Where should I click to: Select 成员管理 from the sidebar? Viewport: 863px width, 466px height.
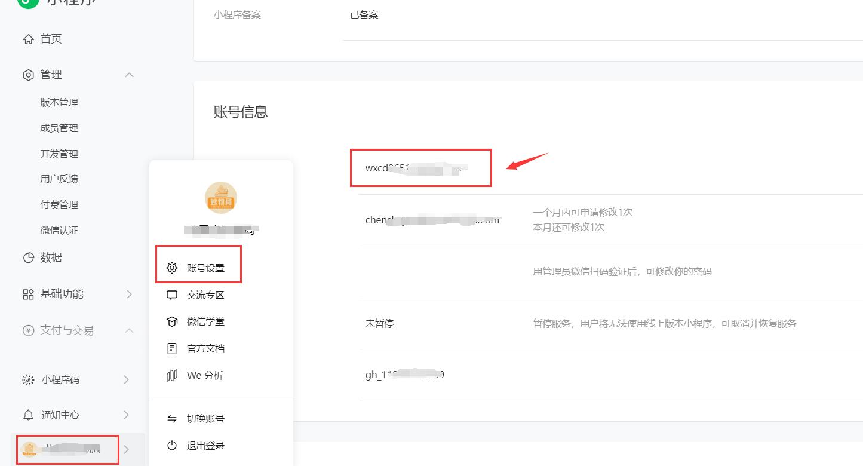(59, 128)
